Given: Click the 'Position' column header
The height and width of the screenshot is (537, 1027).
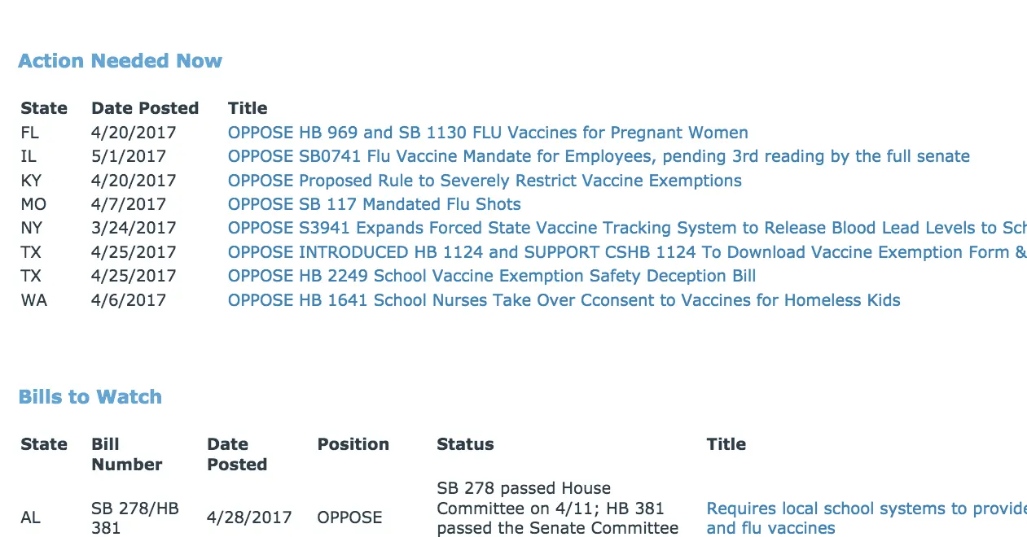Looking at the screenshot, I should coord(353,444).
